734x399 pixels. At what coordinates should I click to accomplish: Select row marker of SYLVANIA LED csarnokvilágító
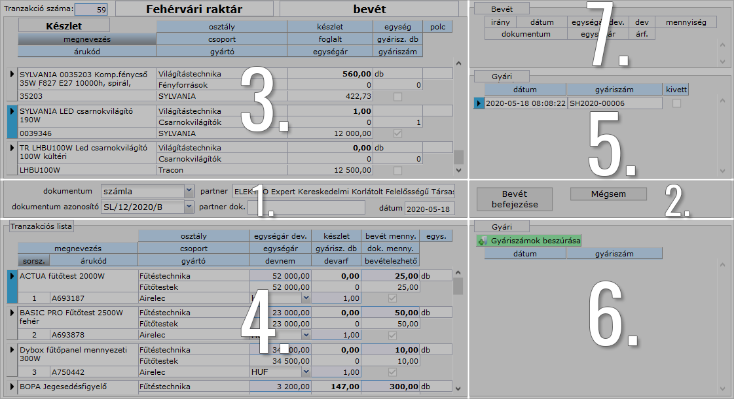pyautogui.click(x=10, y=122)
